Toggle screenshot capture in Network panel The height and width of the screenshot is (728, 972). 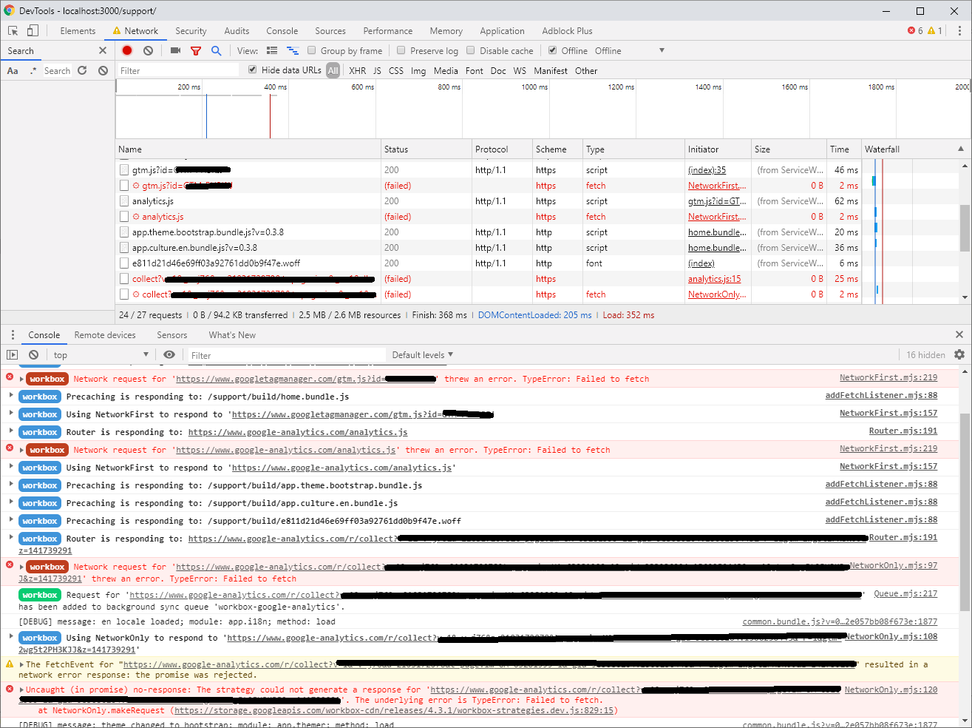pyautogui.click(x=174, y=50)
